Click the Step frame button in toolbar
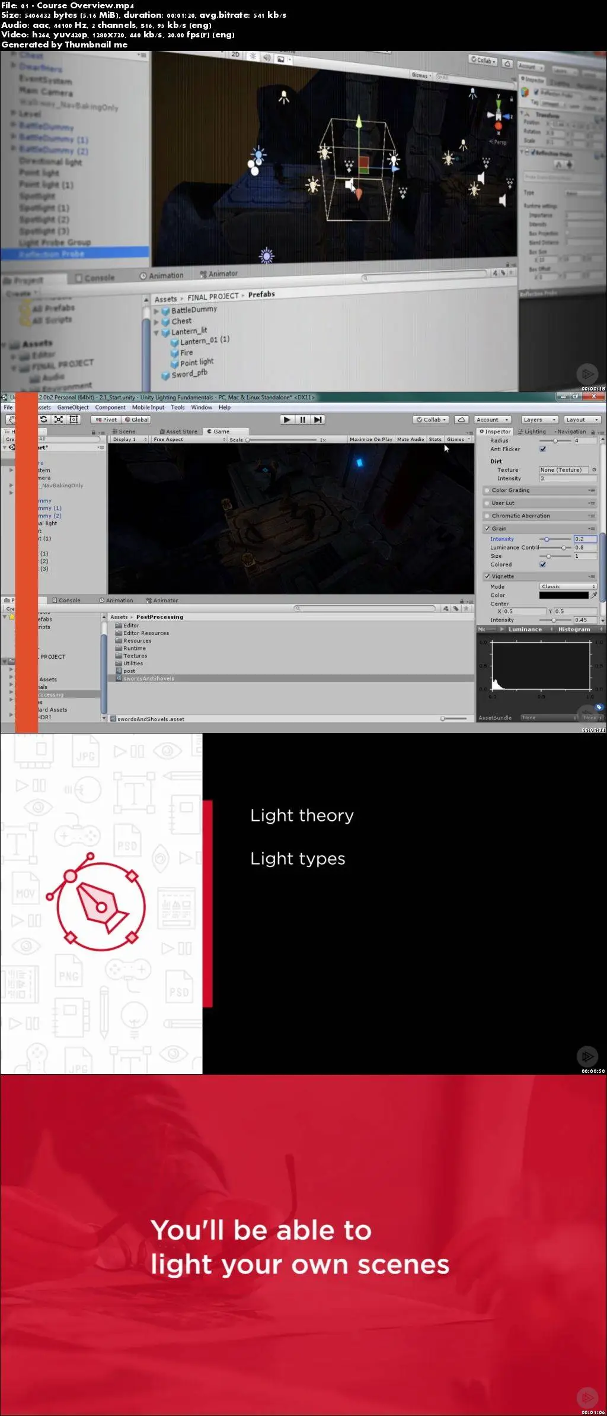The image size is (607, 1416). [x=318, y=420]
